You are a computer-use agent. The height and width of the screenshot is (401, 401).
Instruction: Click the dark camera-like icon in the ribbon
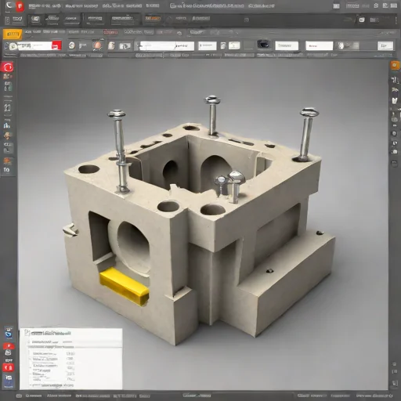tap(263, 44)
